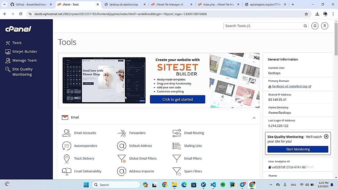Open the Email Filters icon
Screen dimensions: 338x190
click(177, 159)
